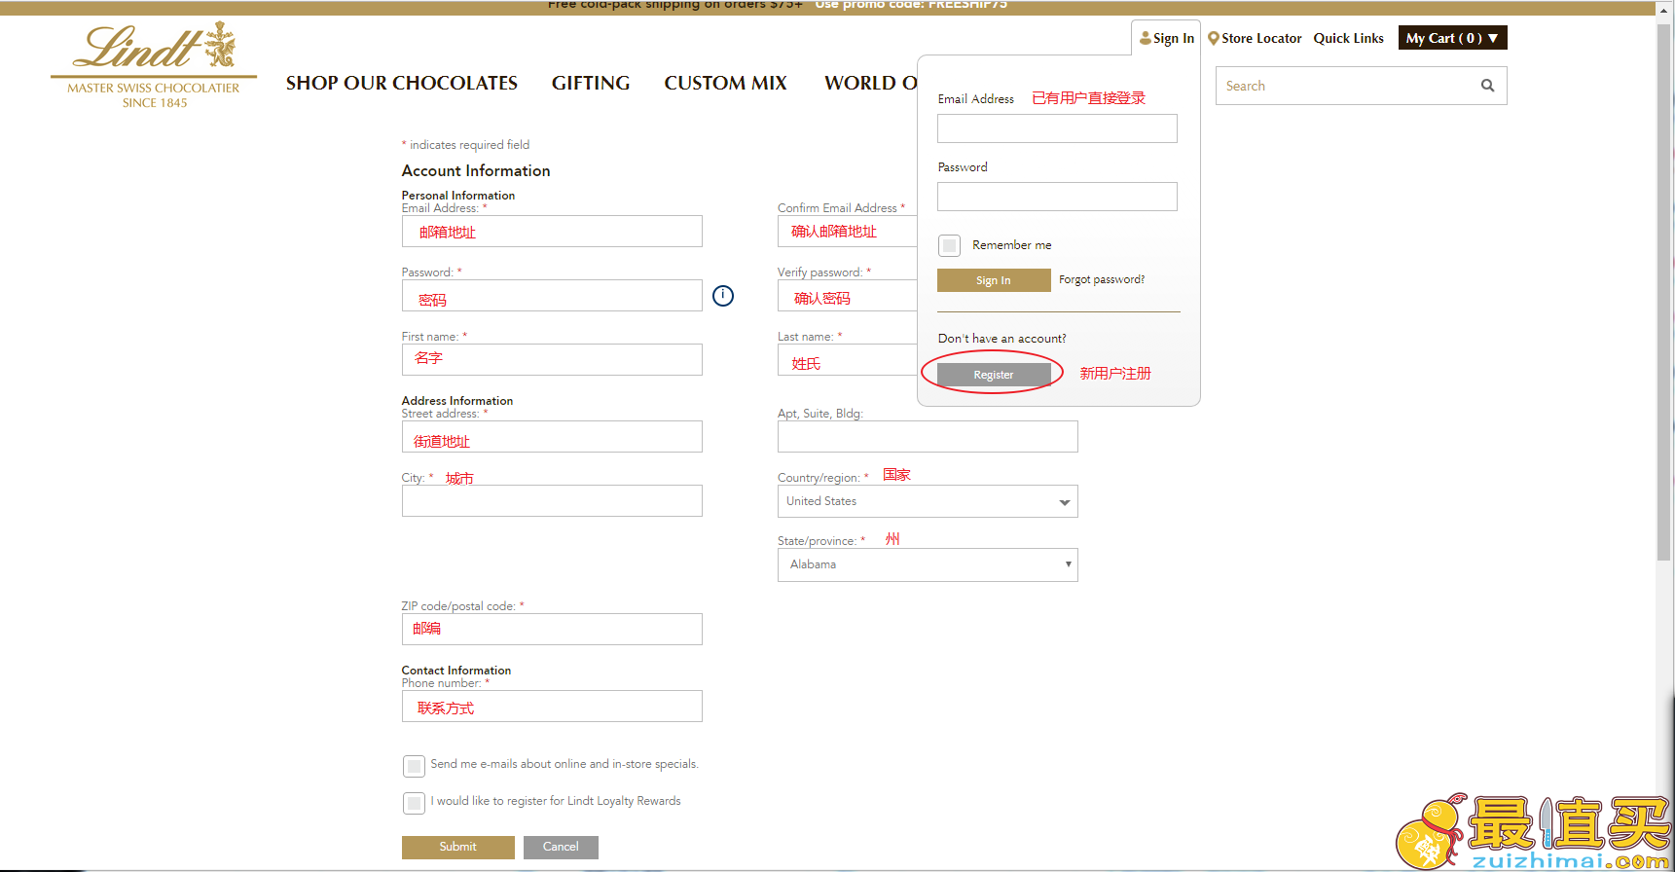Screen dimensions: 1675x872
Task: Click the registration Email Address field
Action: tap(552, 232)
